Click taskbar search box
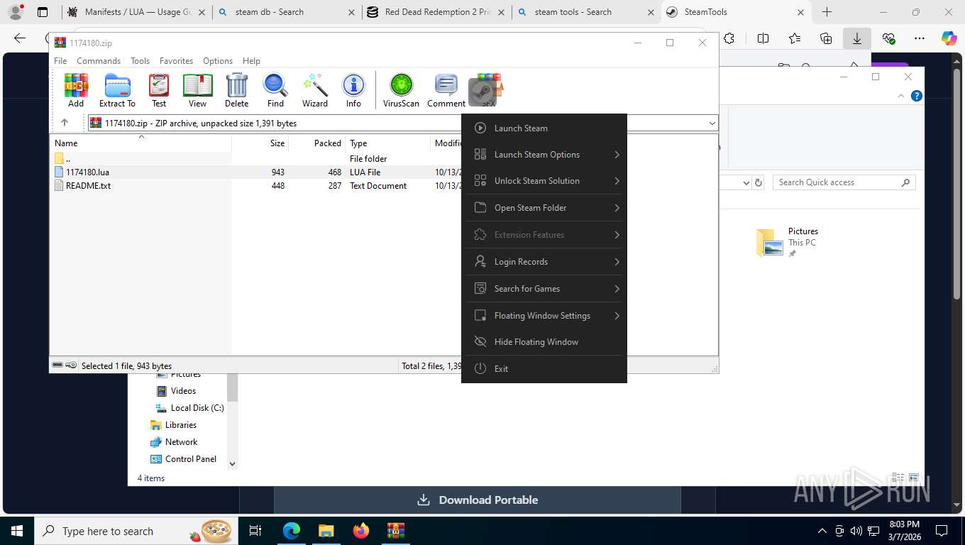The height and width of the screenshot is (545, 965). click(x=136, y=531)
